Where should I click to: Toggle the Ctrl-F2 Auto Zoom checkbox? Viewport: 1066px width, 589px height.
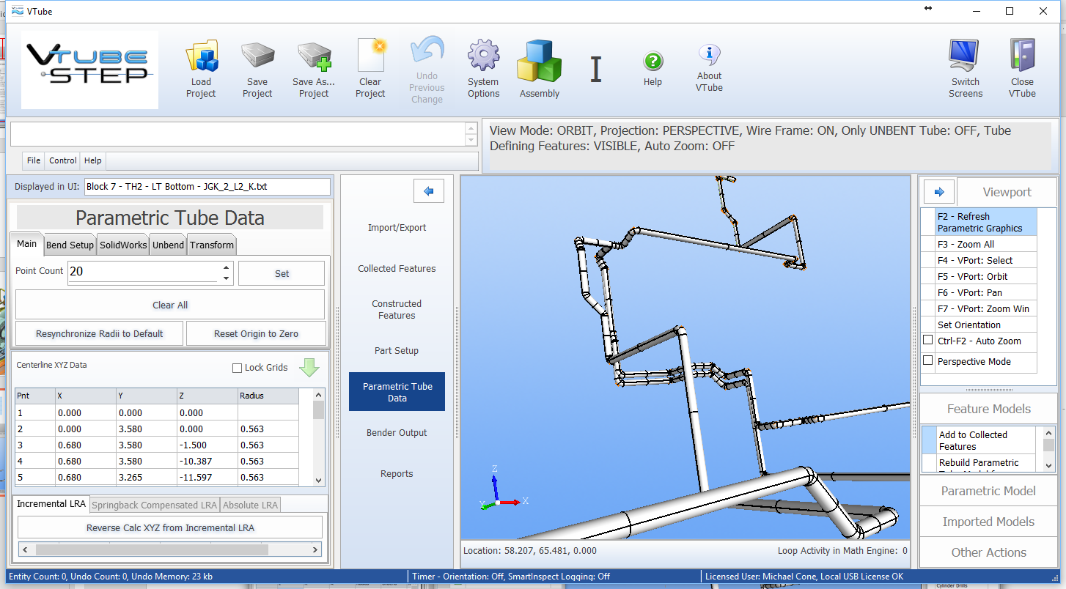tap(928, 341)
